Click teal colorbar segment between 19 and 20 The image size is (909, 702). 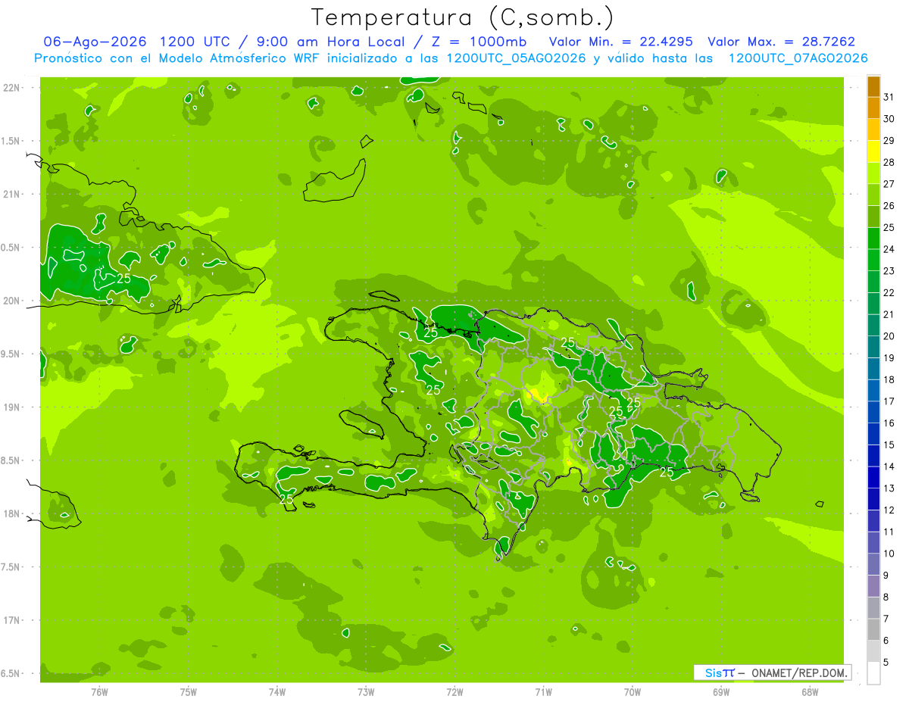coord(873,347)
